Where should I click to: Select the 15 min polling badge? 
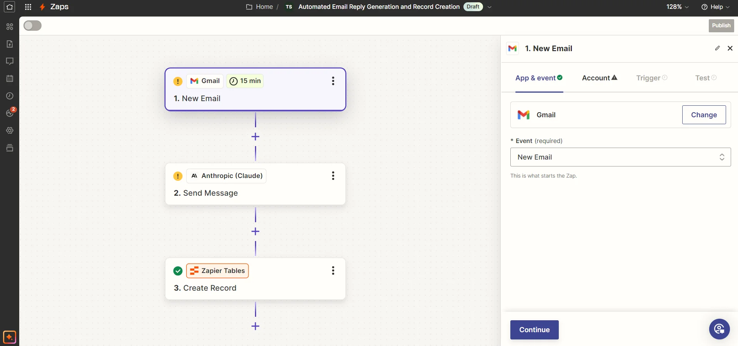[245, 81]
